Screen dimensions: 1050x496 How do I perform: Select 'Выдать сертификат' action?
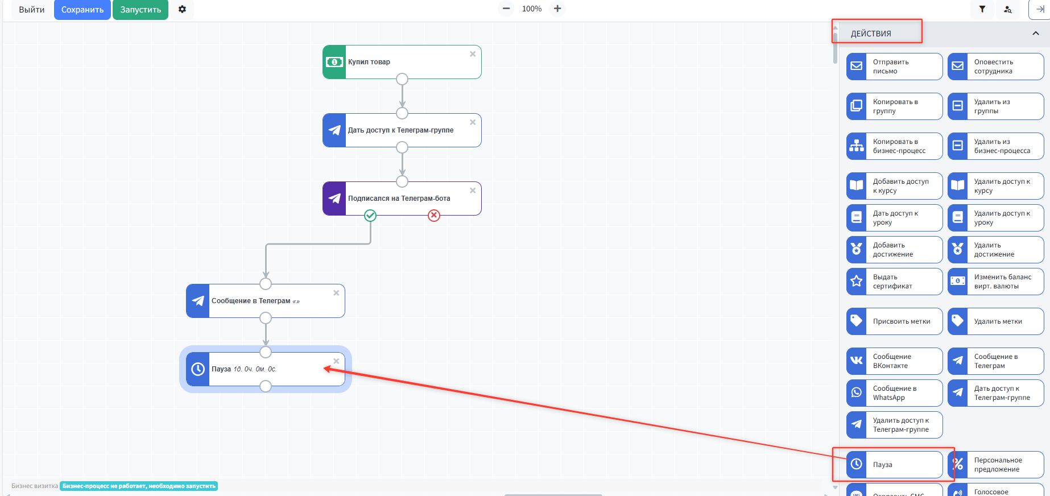[894, 282]
